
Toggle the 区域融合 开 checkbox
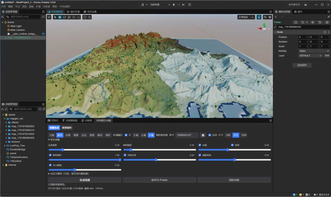click(x=126, y=135)
